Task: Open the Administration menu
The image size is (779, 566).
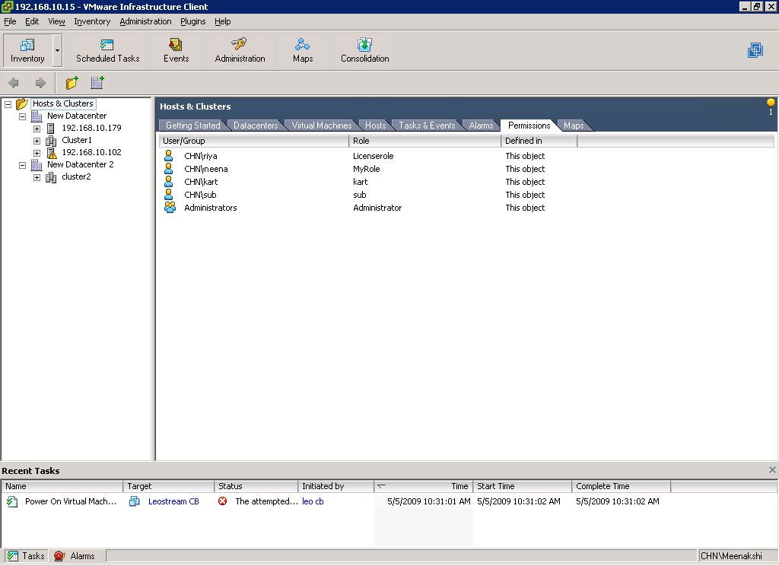Action: 145,21
